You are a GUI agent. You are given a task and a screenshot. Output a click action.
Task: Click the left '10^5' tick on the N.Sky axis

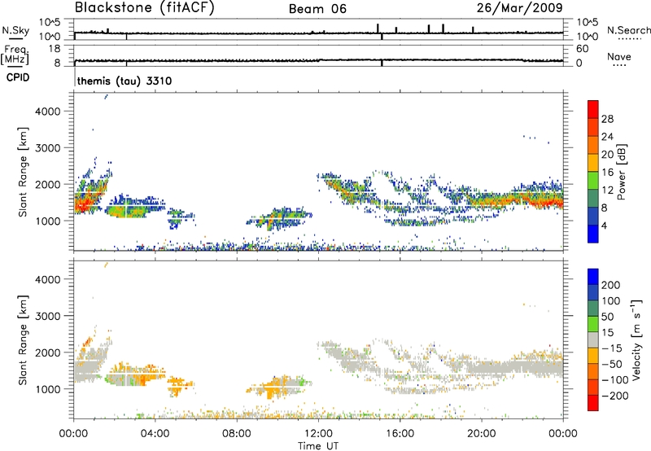tap(50, 22)
